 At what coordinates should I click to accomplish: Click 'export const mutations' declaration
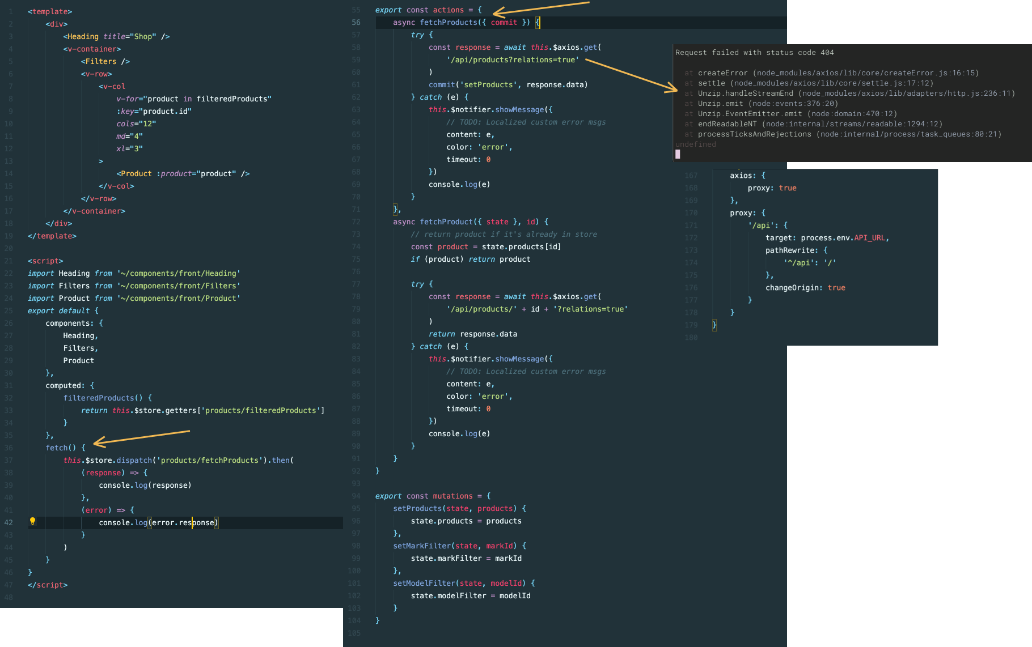click(433, 496)
